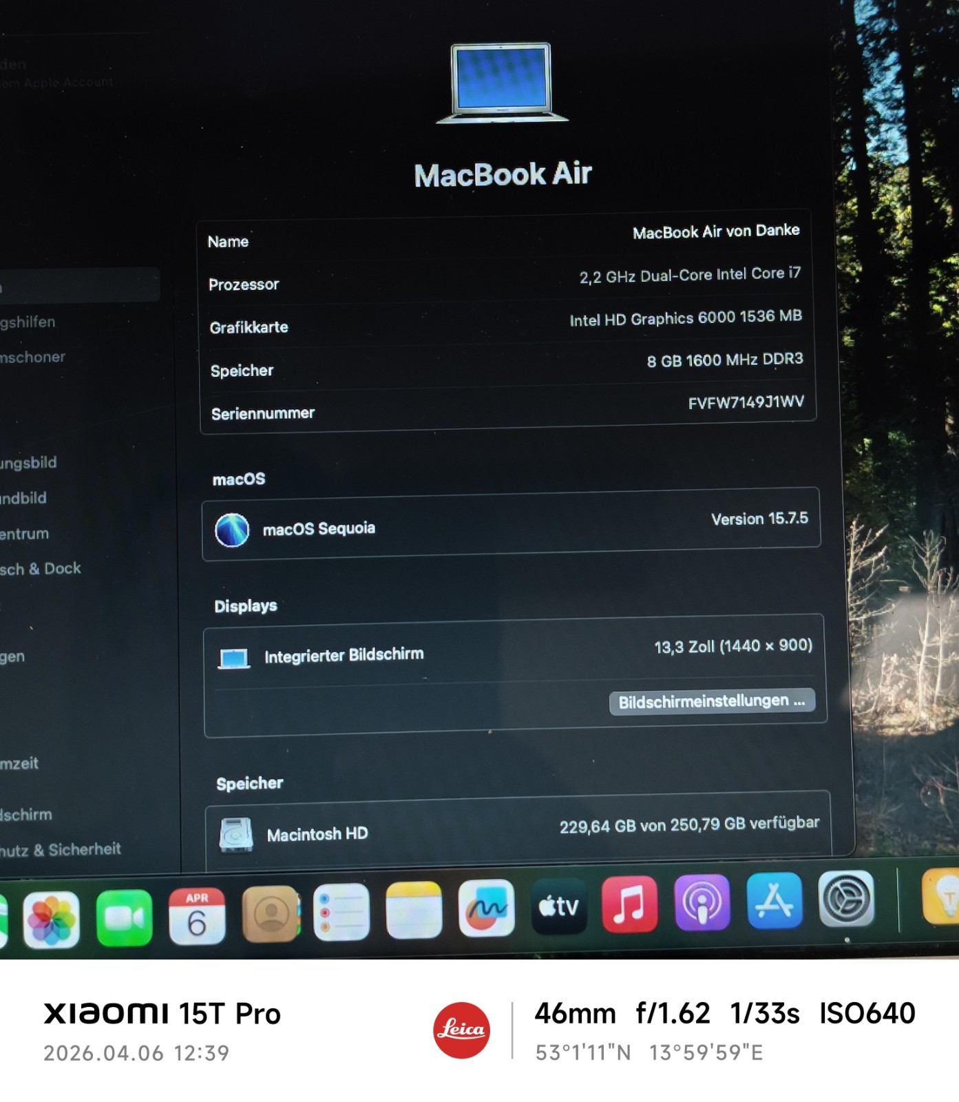Click the 'Seriennummer' row label
Image resolution: width=959 pixels, height=1102 pixels.
pos(263,413)
